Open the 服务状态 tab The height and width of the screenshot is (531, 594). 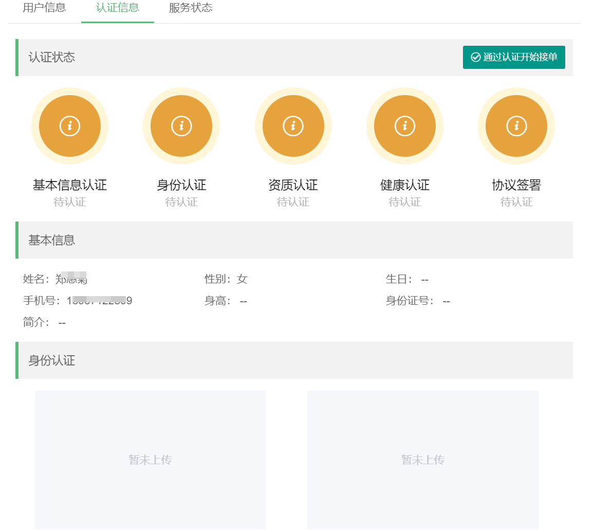click(x=191, y=8)
